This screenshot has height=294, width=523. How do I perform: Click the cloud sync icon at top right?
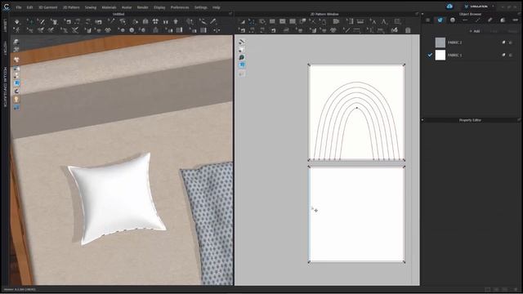pos(449,7)
